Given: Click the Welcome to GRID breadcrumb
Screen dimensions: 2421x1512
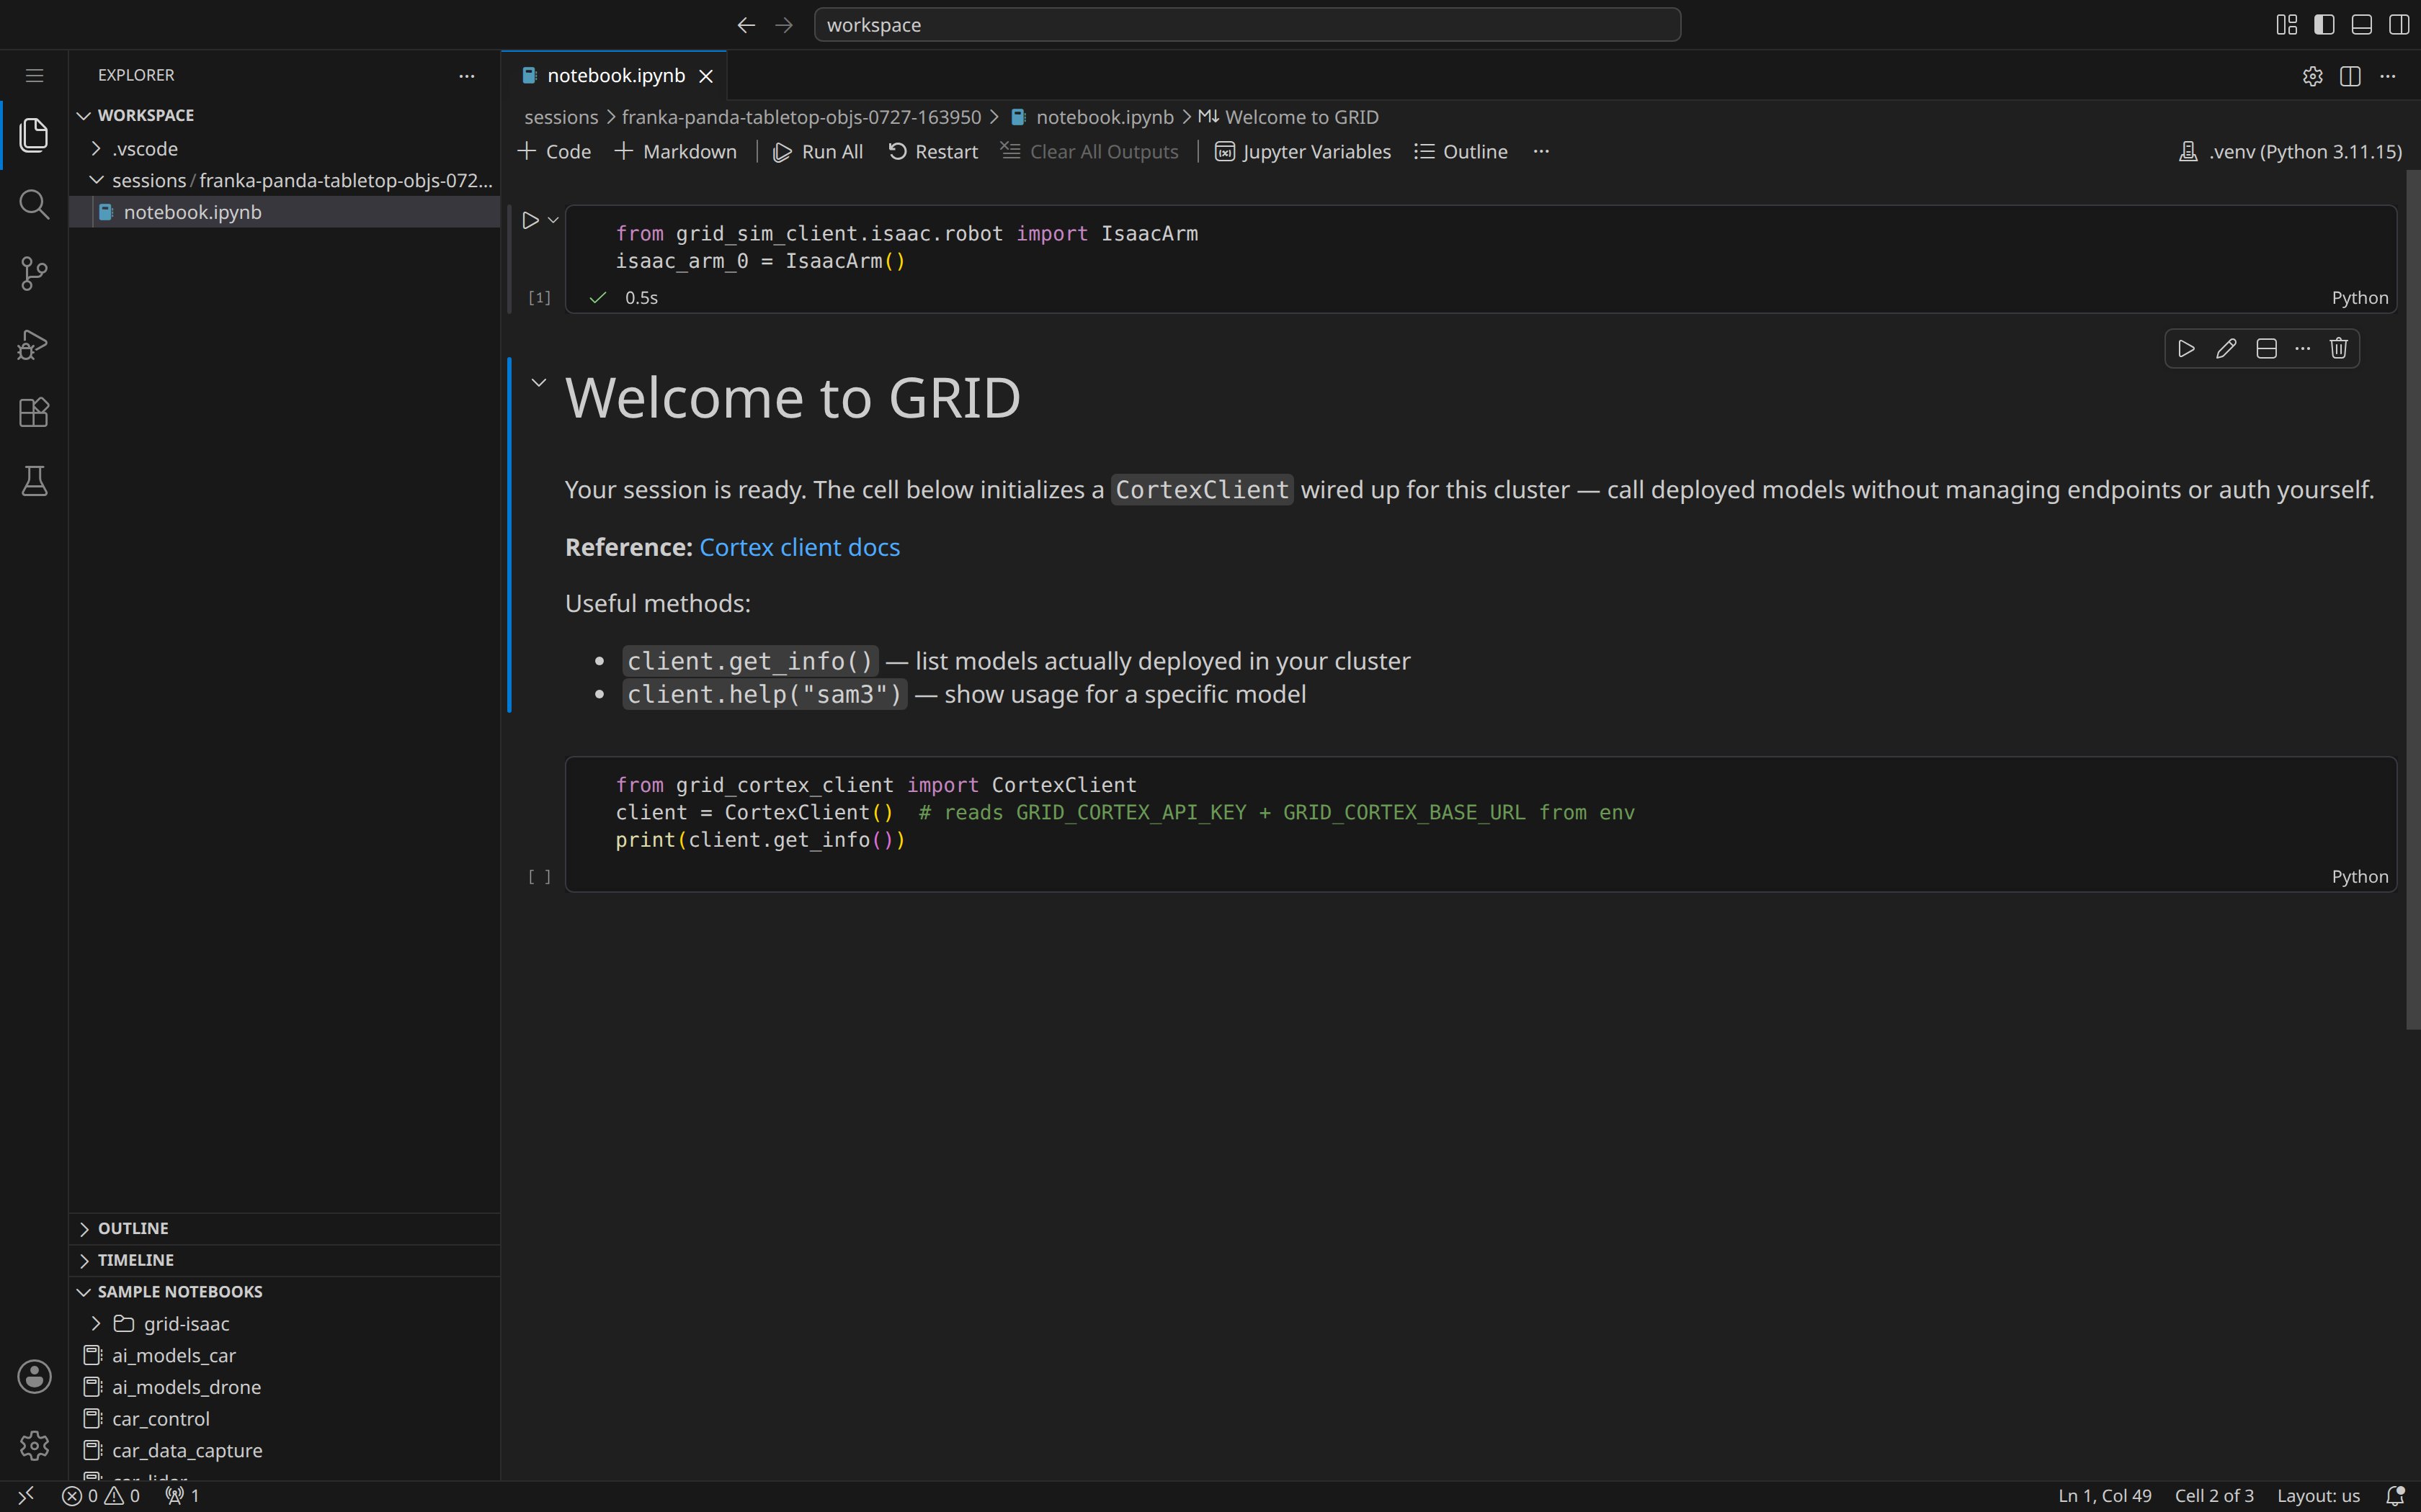Looking at the screenshot, I should (x=1288, y=117).
